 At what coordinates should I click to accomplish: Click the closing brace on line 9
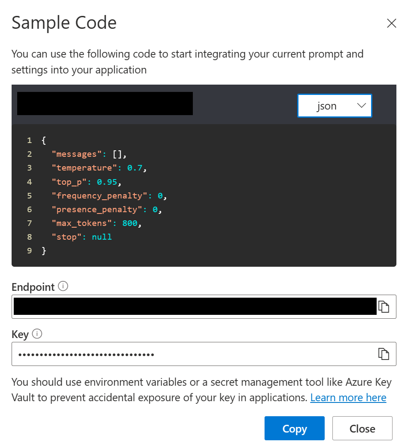pyautogui.click(x=44, y=250)
